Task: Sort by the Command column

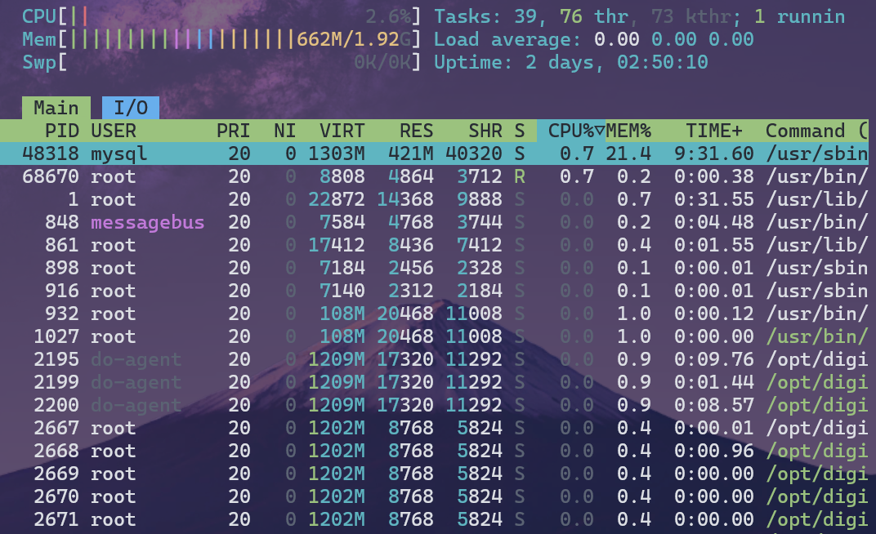Action: click(x=805, y=131)
